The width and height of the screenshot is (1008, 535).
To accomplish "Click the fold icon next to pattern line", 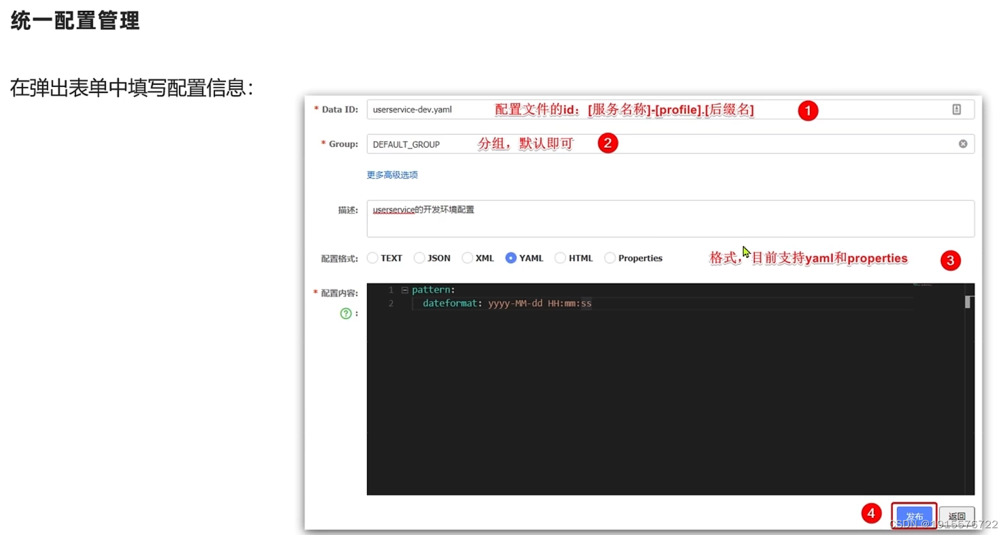I will (x=405, y=289).
